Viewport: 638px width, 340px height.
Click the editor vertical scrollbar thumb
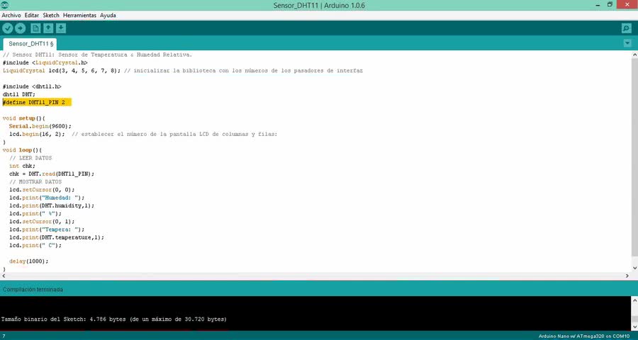pos(634,157)
